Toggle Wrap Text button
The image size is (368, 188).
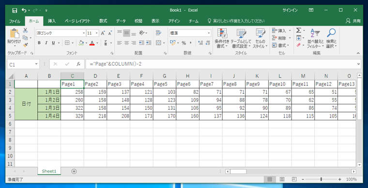point(158,33)
